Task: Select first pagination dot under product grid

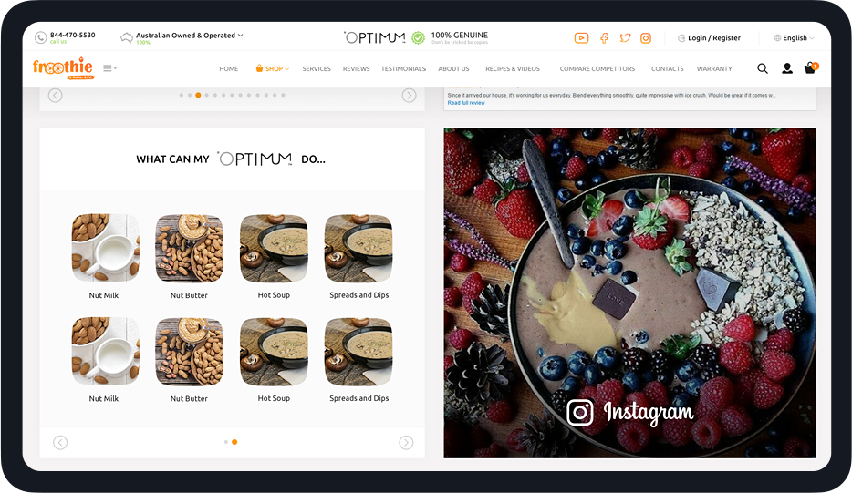Action: click(x=226, y=442)
